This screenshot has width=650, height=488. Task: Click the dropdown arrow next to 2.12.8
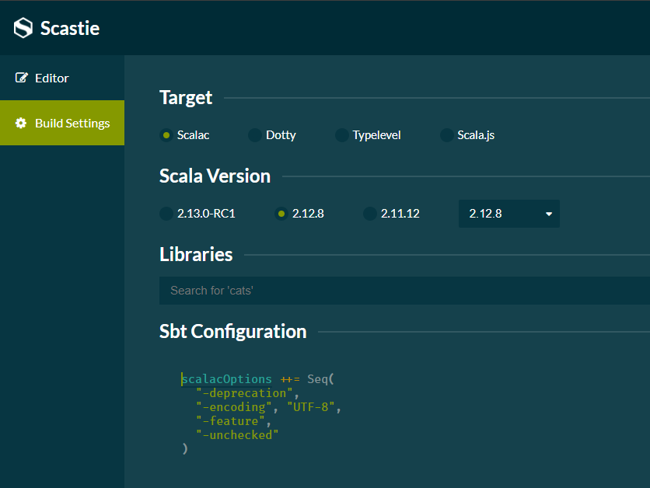click(549, 213)
